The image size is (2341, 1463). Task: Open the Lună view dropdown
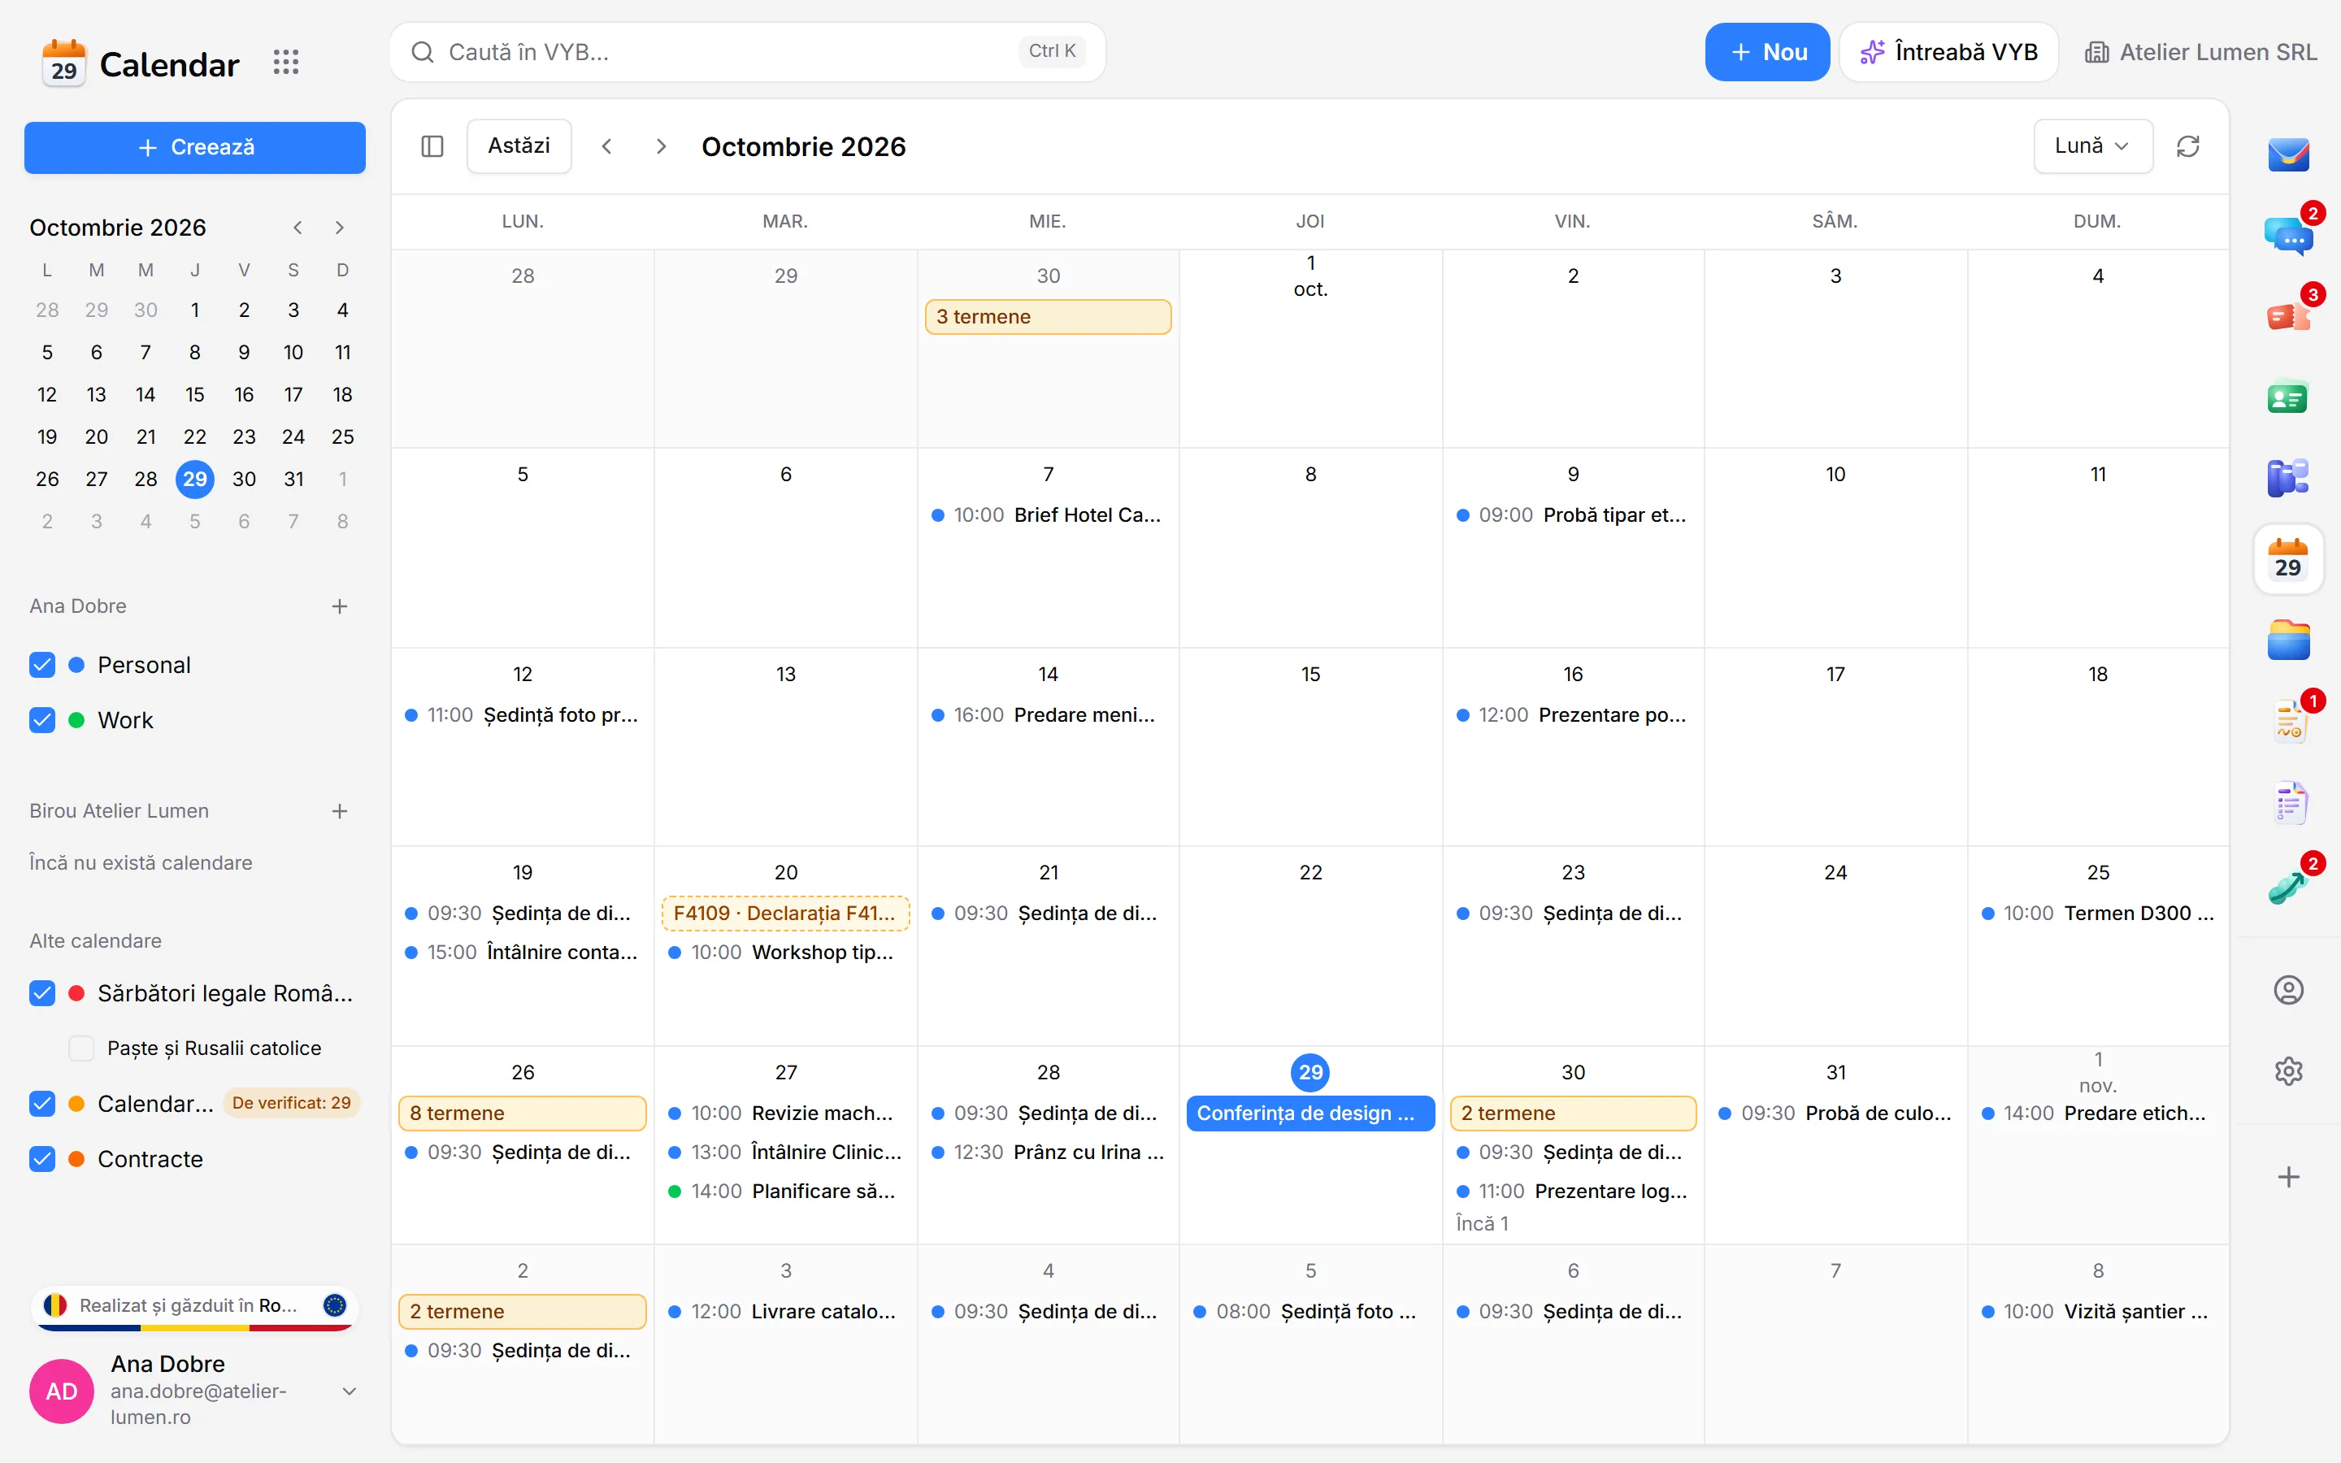(x=2092, y=146)
